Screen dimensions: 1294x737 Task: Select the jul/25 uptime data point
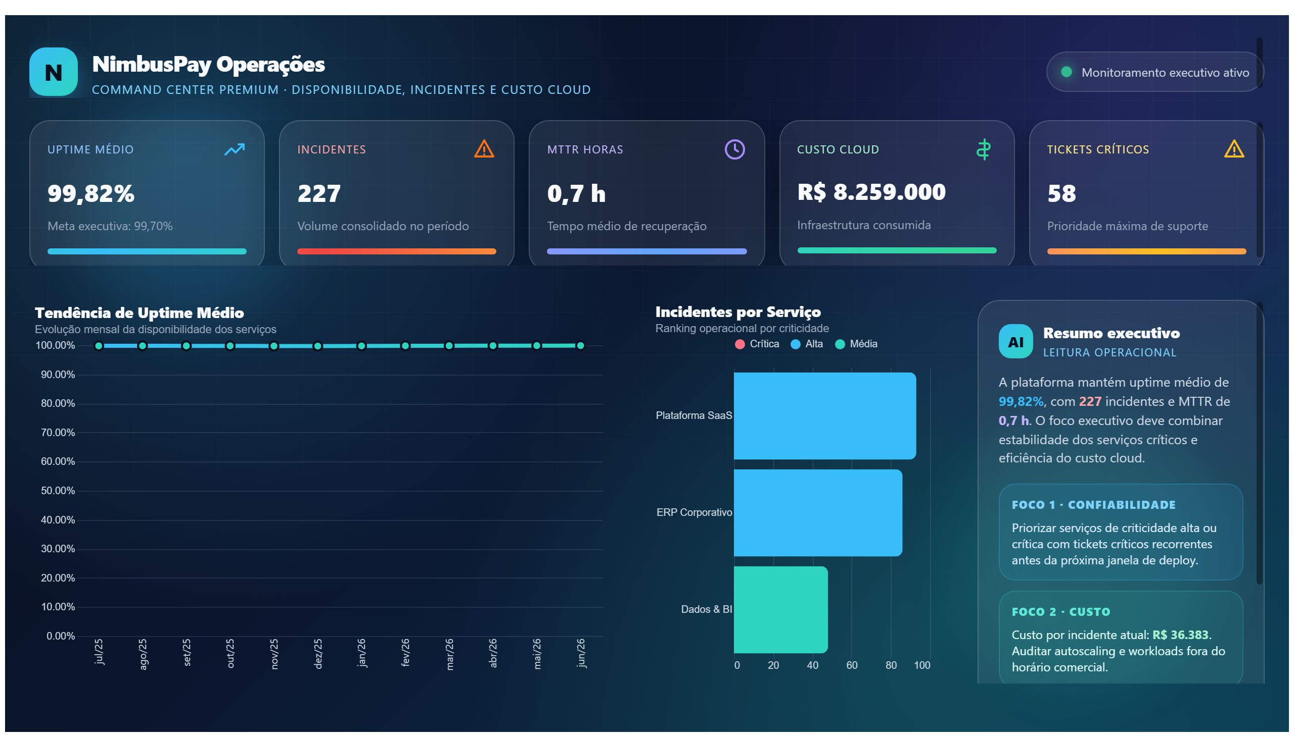pyautogui.click(x=99, y=346)
